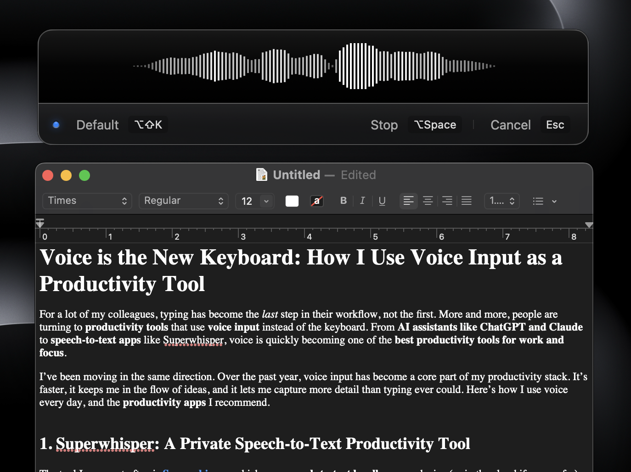Select center text alignment

pos(428,201)
